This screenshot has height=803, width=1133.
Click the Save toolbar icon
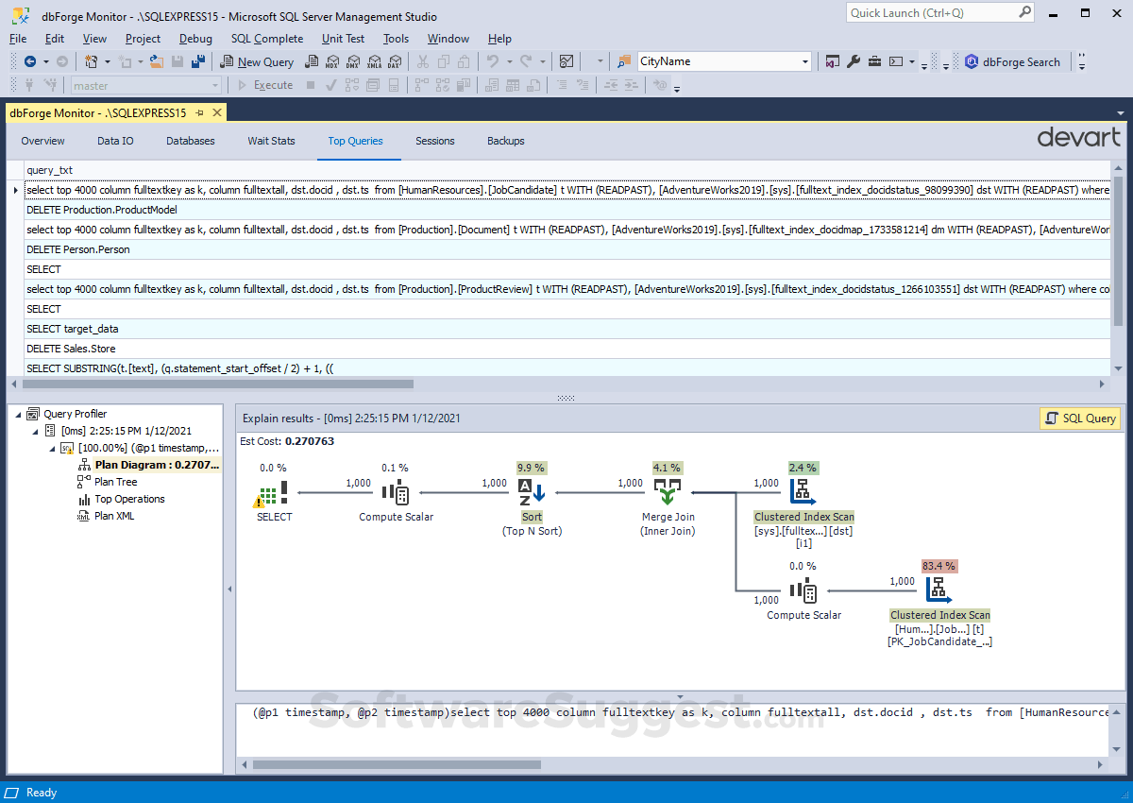click(178, 61)
